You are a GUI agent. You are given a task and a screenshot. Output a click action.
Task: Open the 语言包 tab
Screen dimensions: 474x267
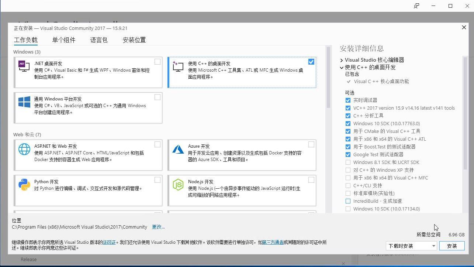(x=99, y=40)
